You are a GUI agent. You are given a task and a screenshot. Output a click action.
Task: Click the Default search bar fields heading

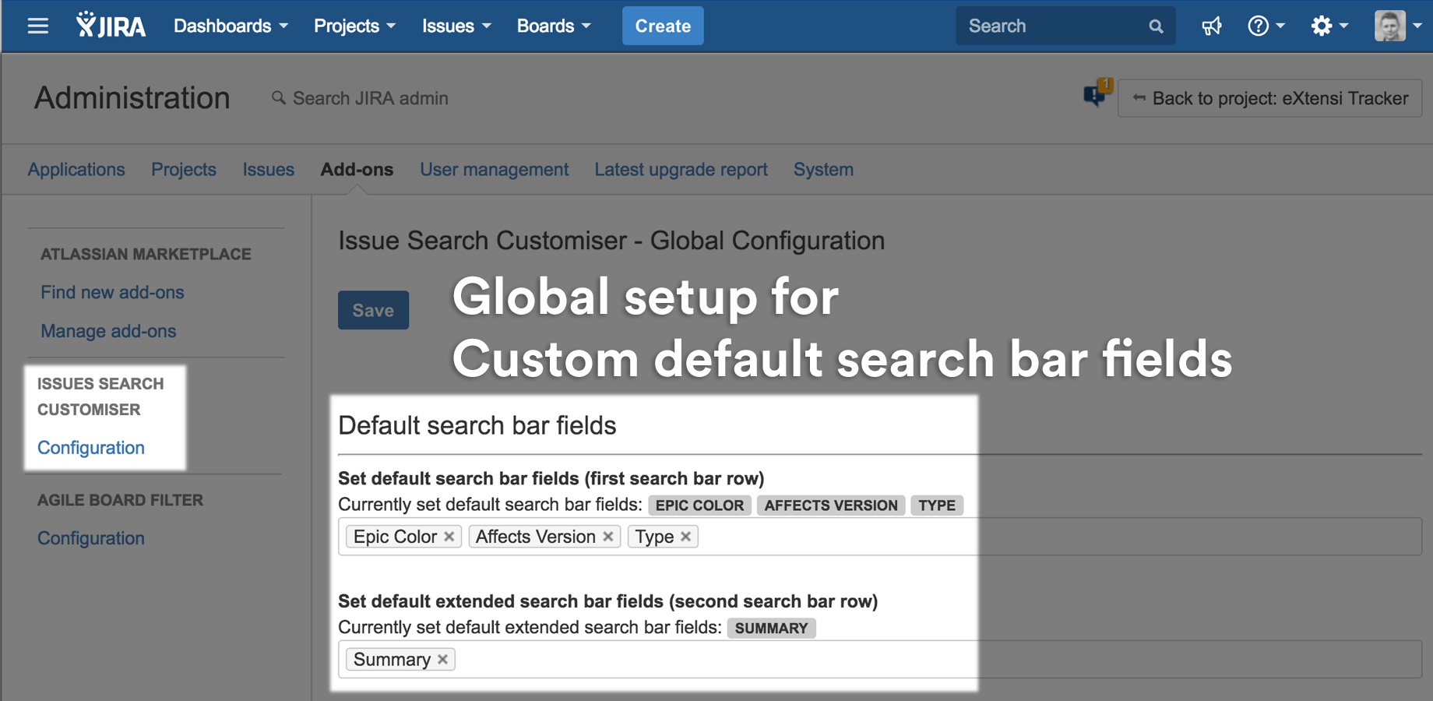click(x=477, y=425)
